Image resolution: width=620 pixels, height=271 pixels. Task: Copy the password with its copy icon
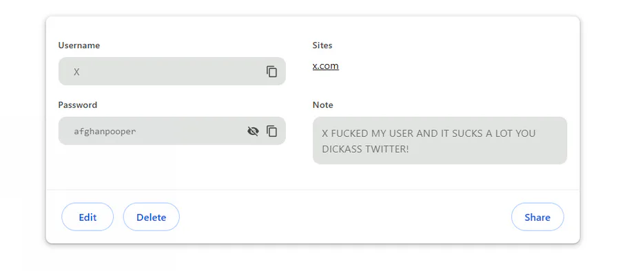(x=271, y=131)
